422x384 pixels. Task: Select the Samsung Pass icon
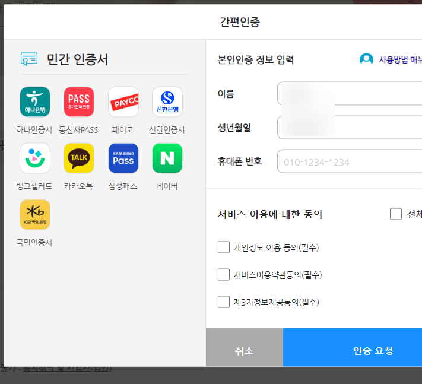(123, 158)
